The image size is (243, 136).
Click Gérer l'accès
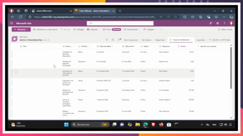click(x=225, y=29)
